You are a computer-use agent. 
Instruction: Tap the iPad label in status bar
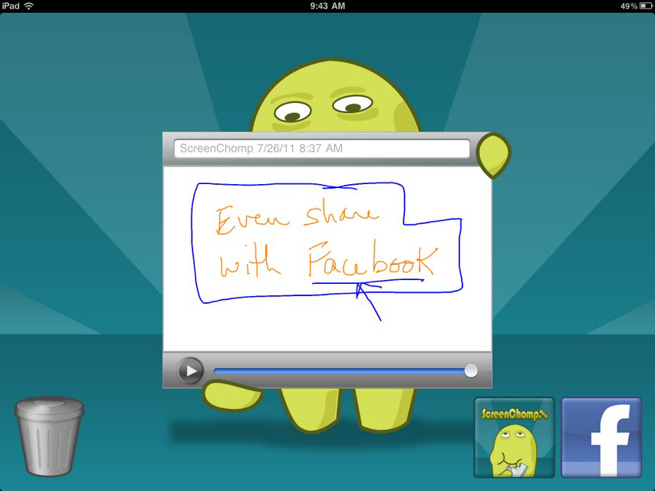click(x=11, y=6)
